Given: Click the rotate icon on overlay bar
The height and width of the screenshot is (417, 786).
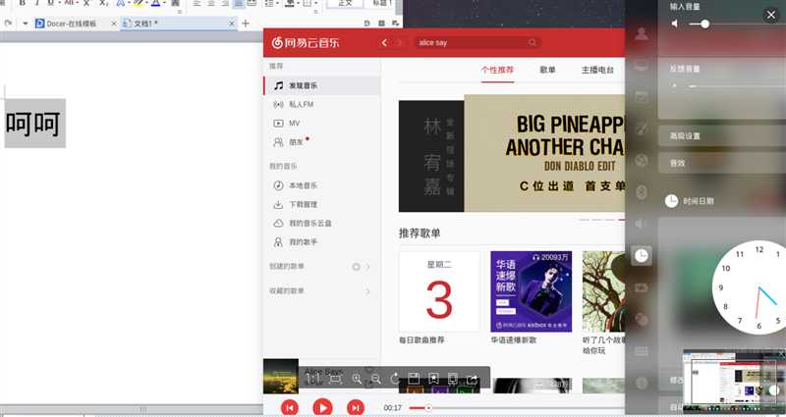Looking at the screenshot, I should [395, 379].
